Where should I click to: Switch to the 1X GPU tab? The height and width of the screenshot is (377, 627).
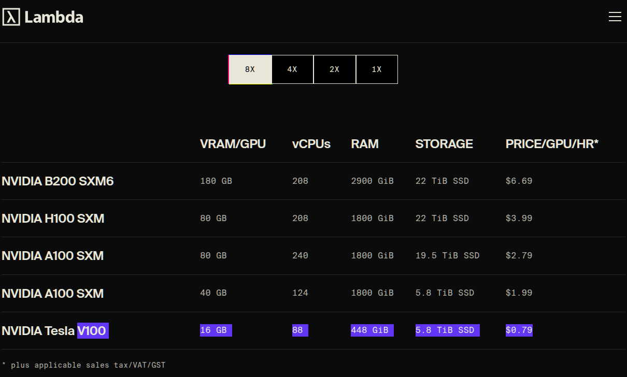(377, 69)
